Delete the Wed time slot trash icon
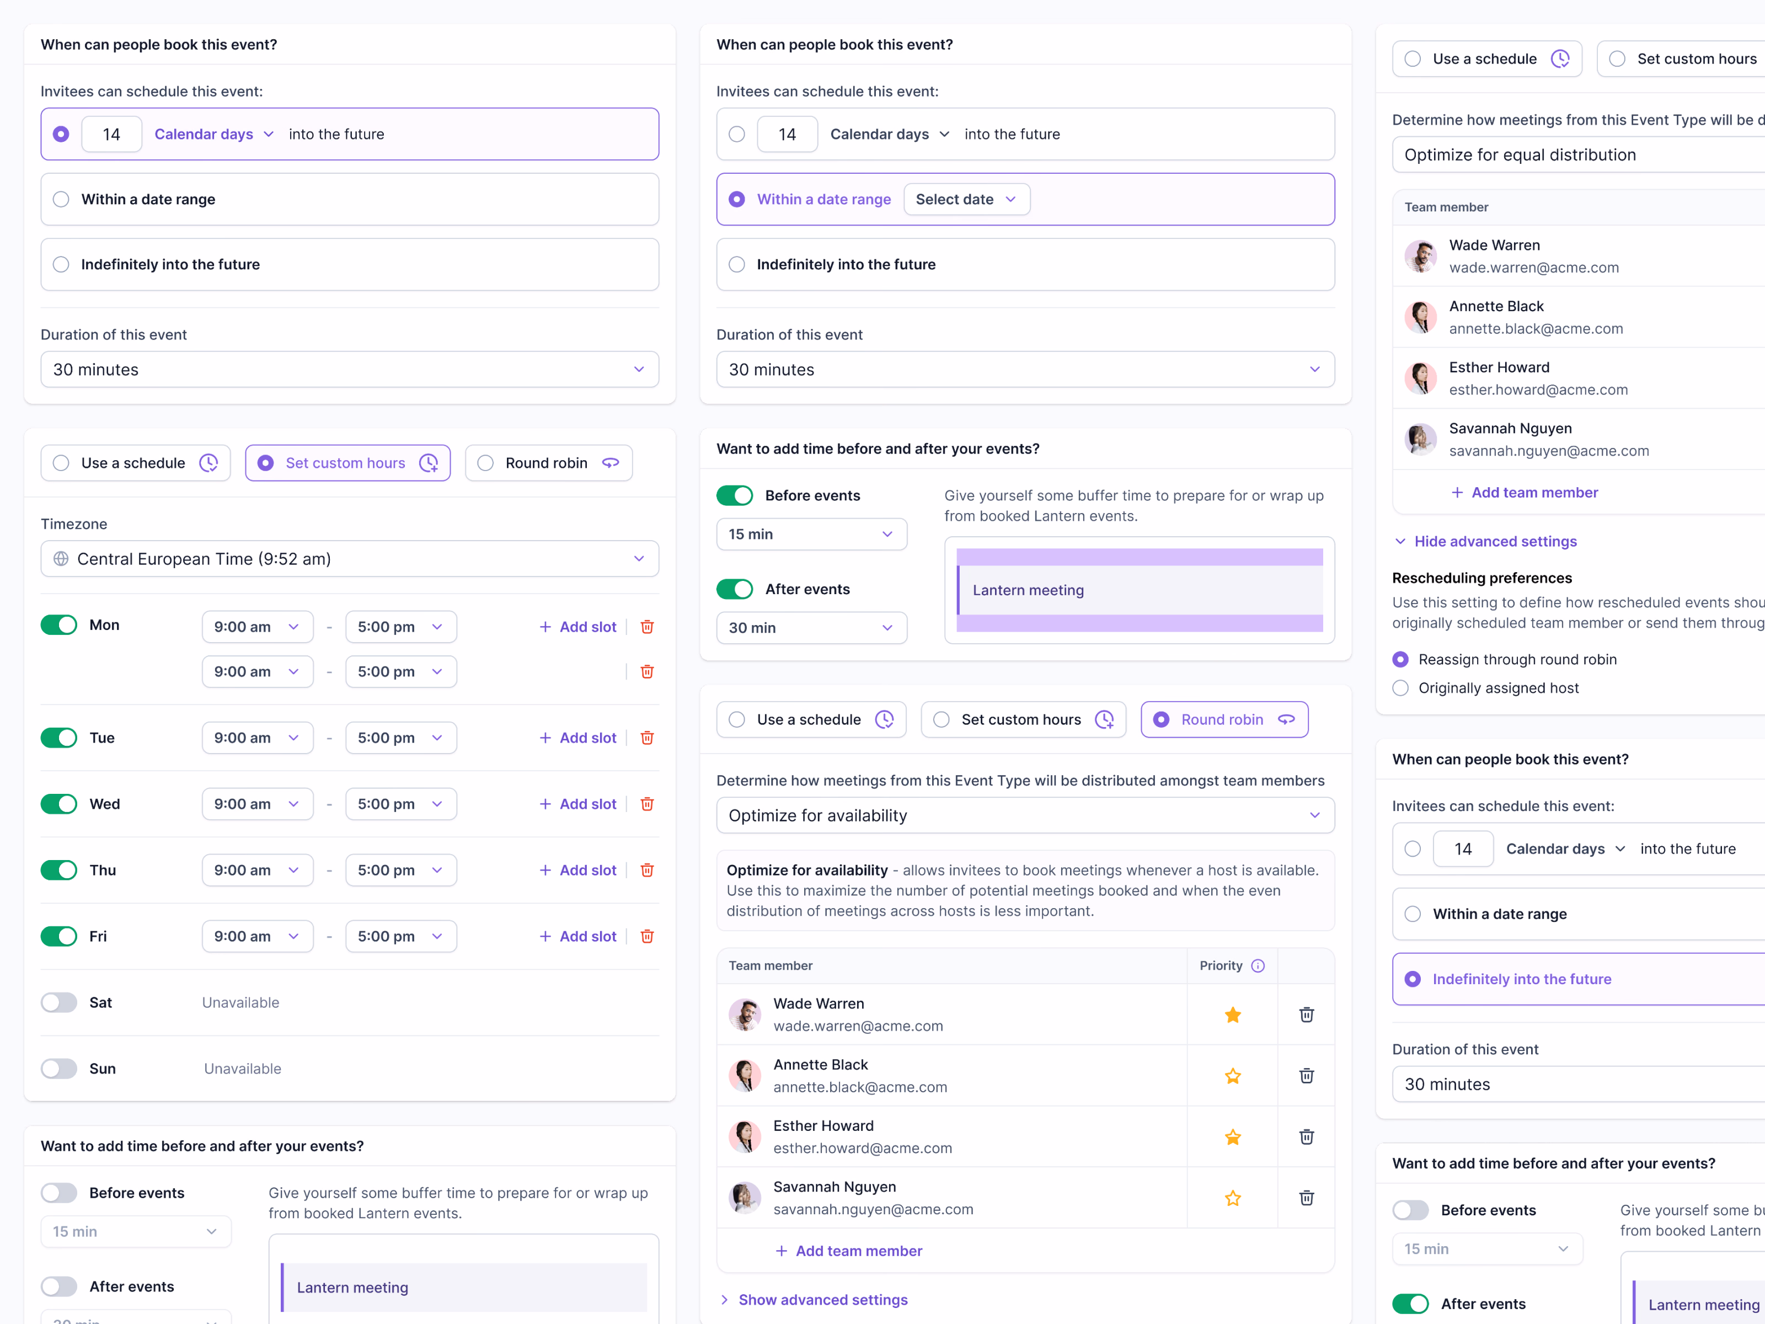Viewport: 1765px width, 1324px height. (647, 804)
